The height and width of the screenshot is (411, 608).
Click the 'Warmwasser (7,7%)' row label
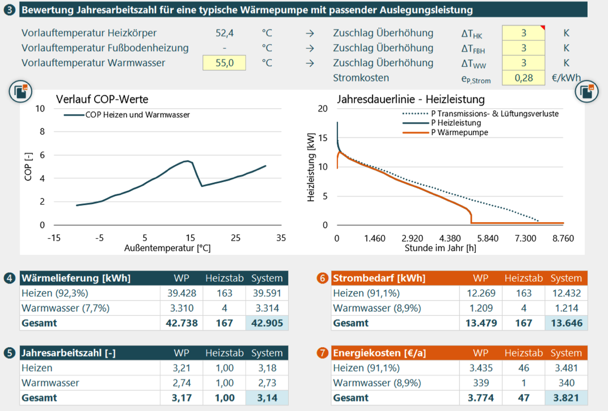click(65, 308)
